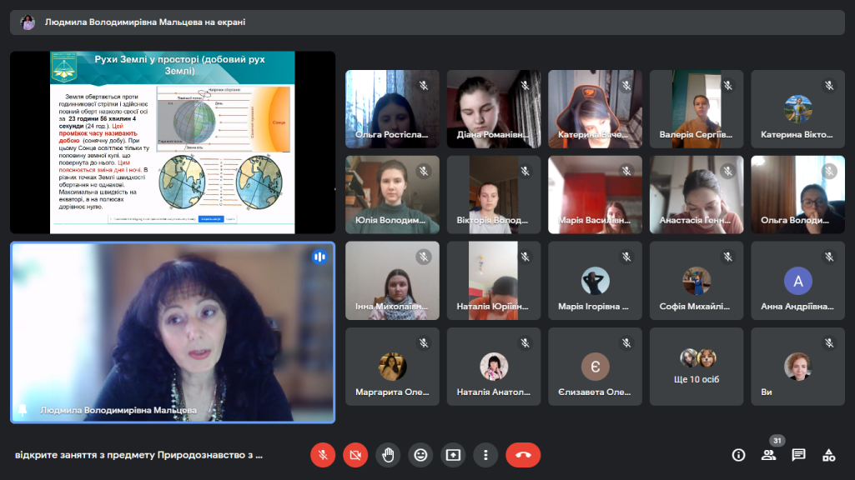Viewport: 855px width, 480px height.
Task: Click Катерина Вікто... circular avatar
Action: pyautogui.click(x=797, y=108)
